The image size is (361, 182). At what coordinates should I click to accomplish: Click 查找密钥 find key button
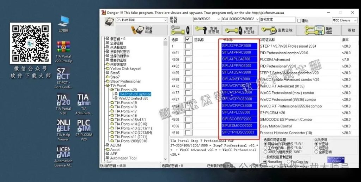coord(277,30)
